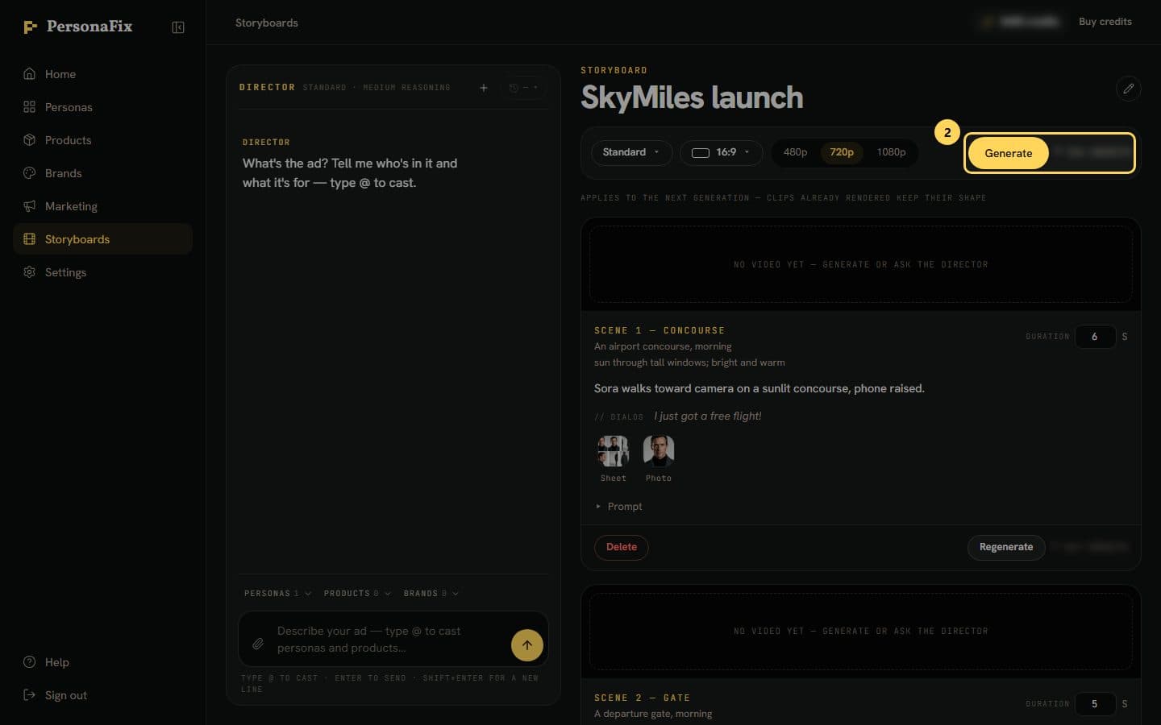Select 480p resolution
Screen dimensions: 1161x725
click(795, 152)
